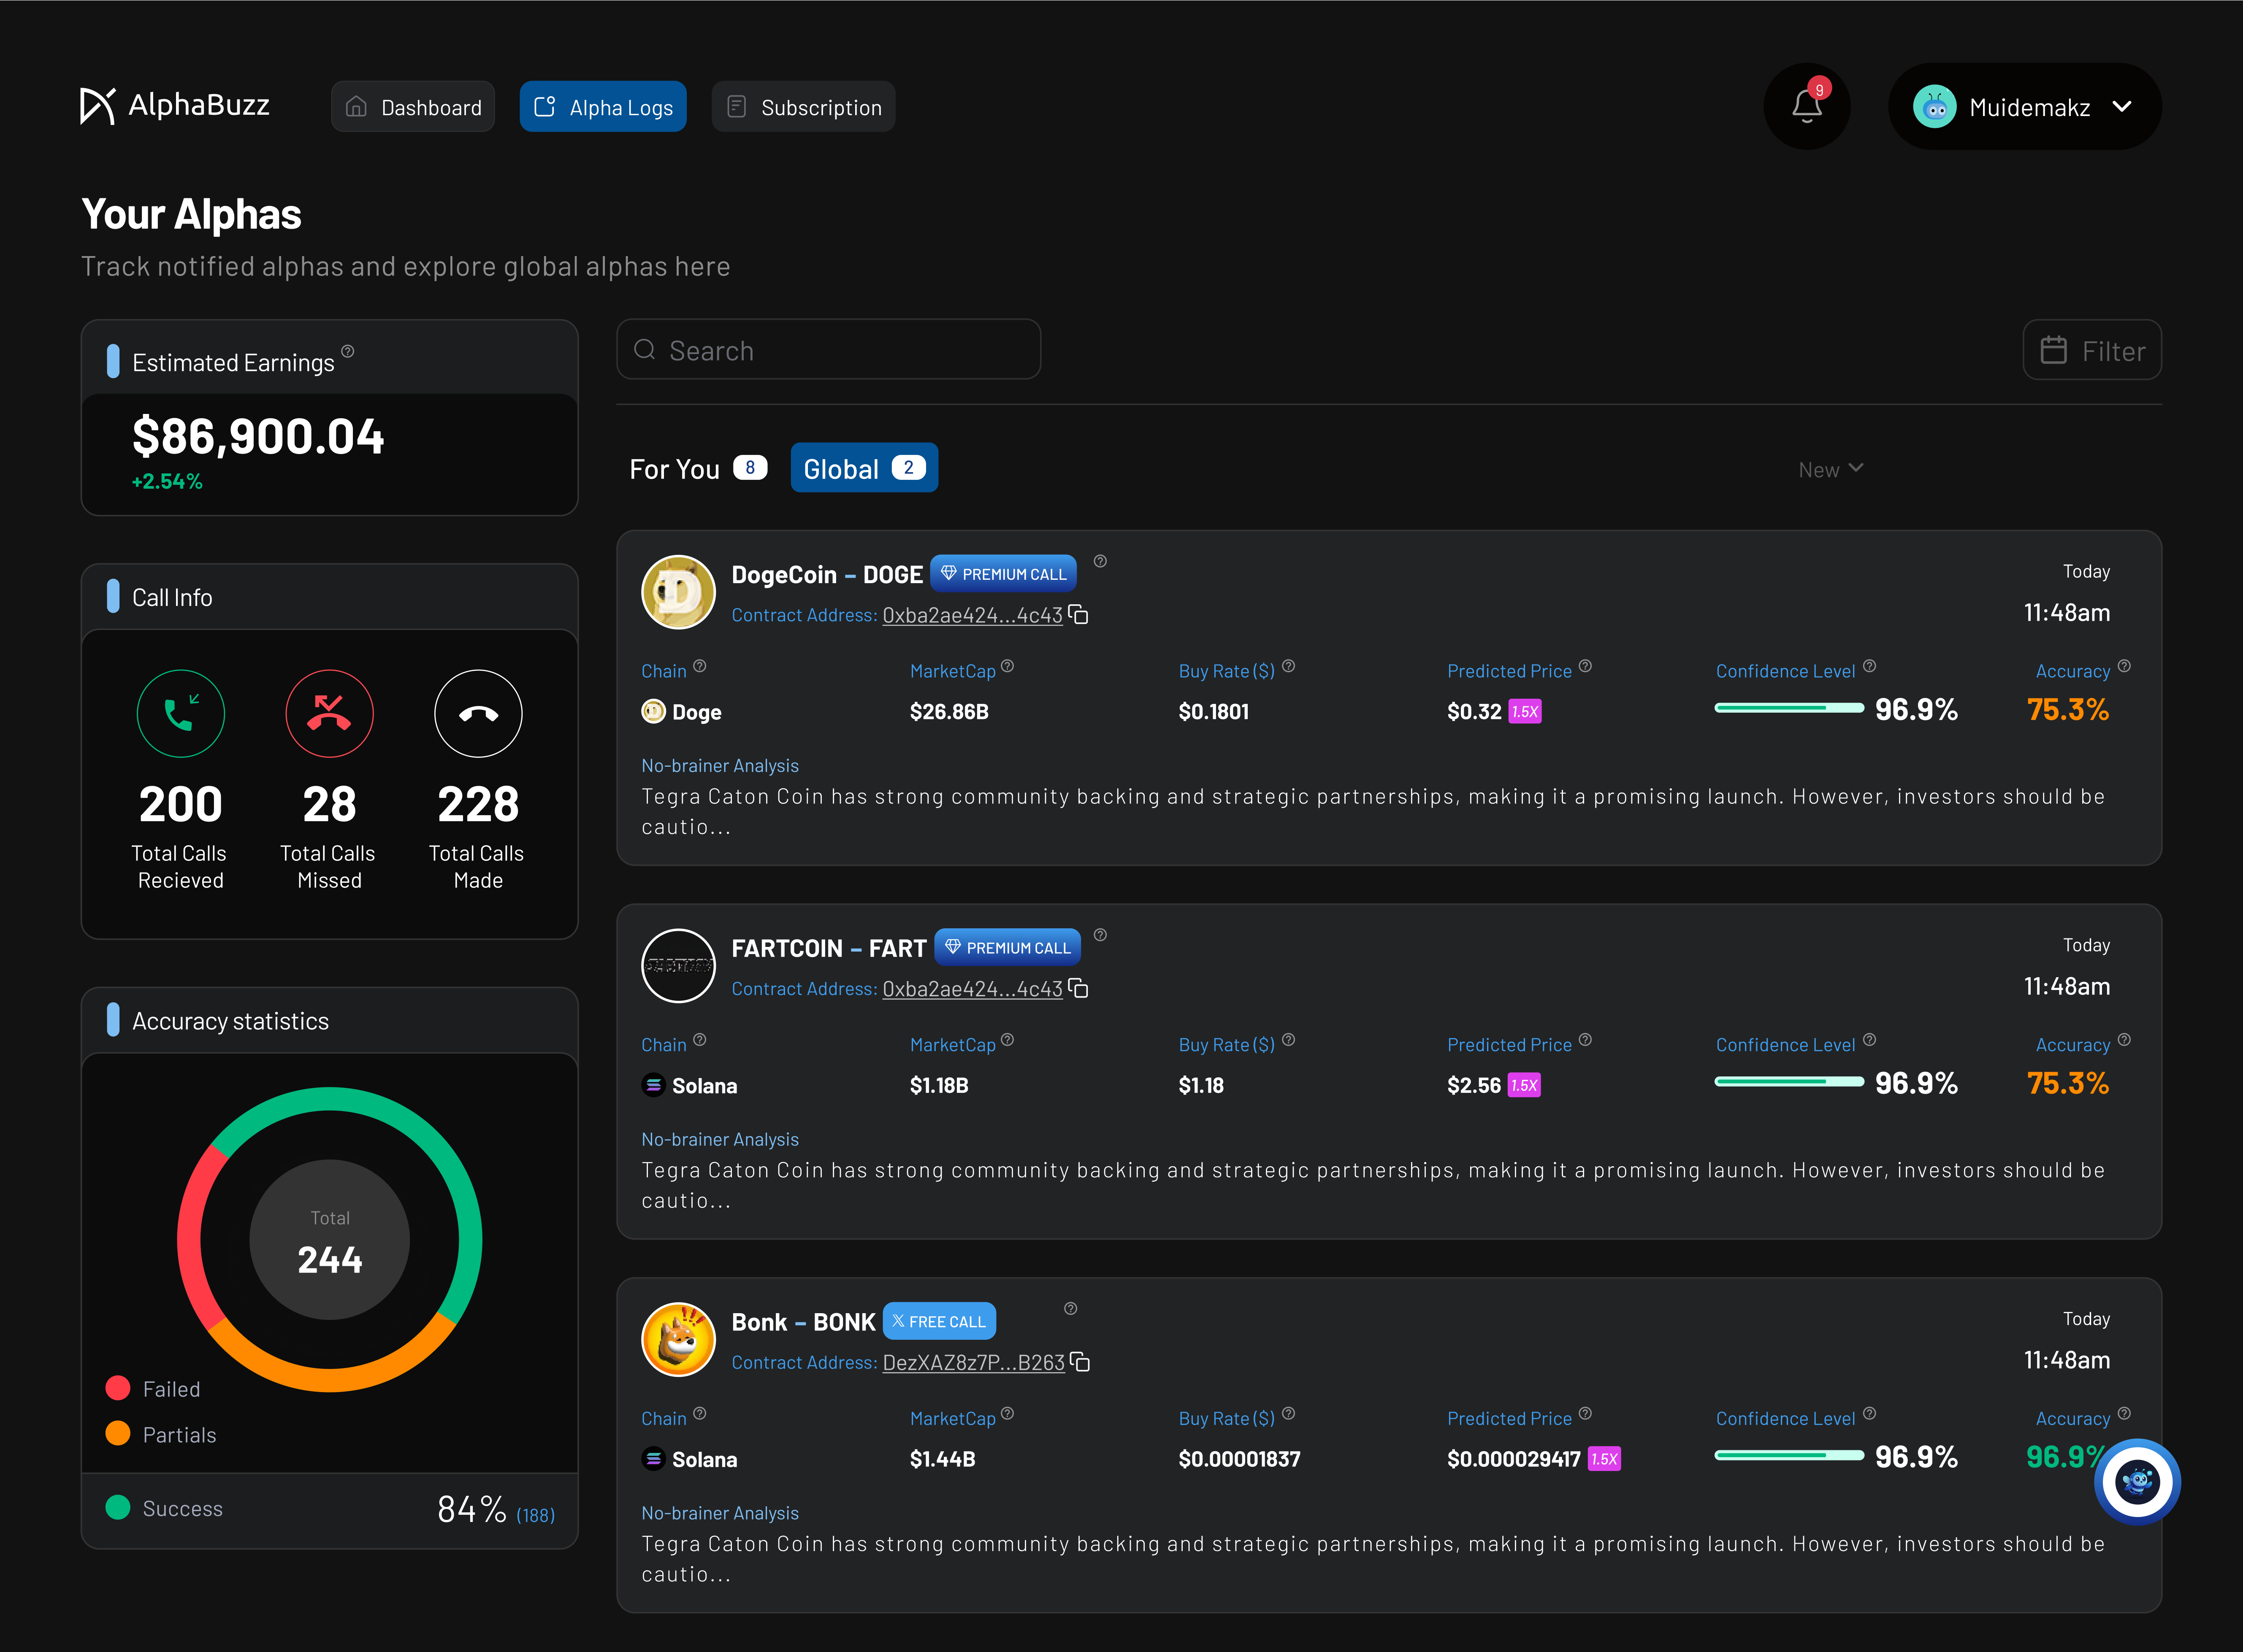Copy the DogeCoin contract address

(1078, 614)
